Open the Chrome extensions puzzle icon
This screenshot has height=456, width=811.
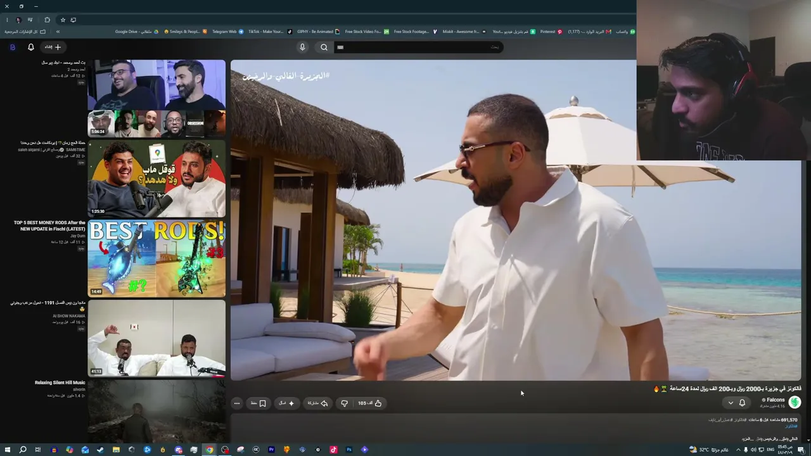(47, 20)
